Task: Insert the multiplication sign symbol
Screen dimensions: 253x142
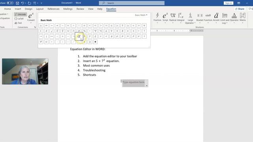Action: point(68,26)
